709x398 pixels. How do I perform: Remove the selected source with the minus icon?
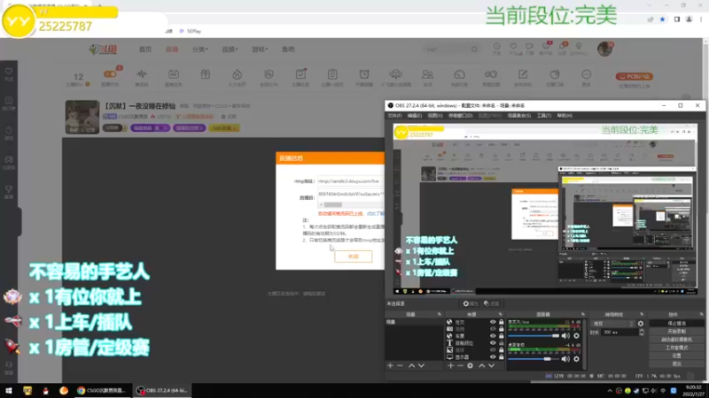coord(460,365)
